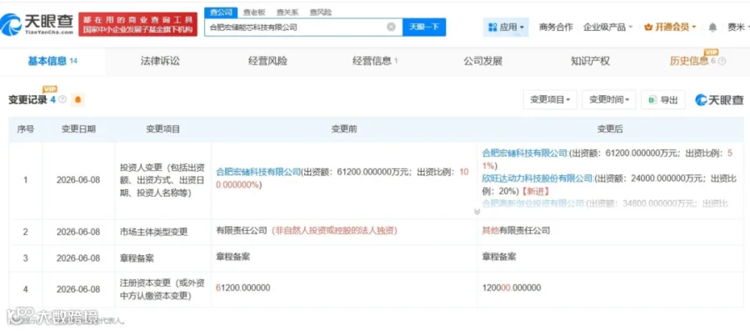Click the red 都在用的商业查询工具 banner
The width and height of the screenshot is (750, 331).
[137, 24]
